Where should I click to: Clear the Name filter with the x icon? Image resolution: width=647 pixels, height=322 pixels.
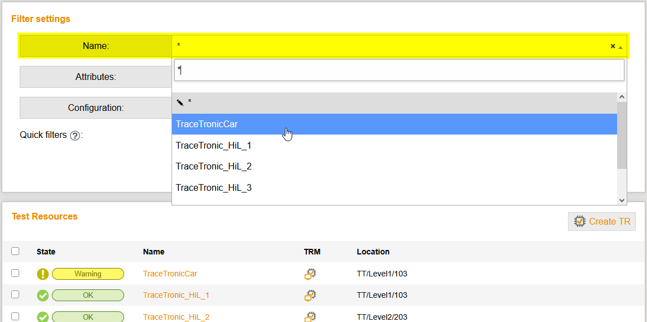pyautogui.click(x=613, y=47)
